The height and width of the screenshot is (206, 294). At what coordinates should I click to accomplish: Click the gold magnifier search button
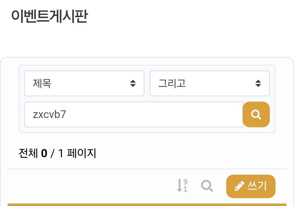tap(256, 114)
